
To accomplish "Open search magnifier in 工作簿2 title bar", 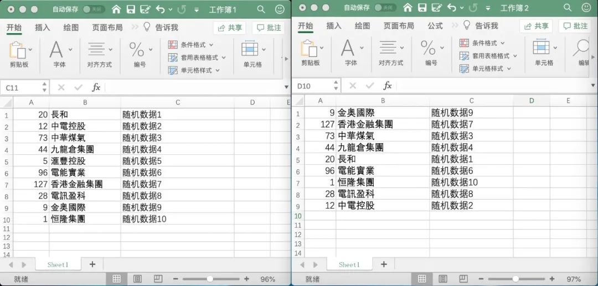I will [568, 8].
